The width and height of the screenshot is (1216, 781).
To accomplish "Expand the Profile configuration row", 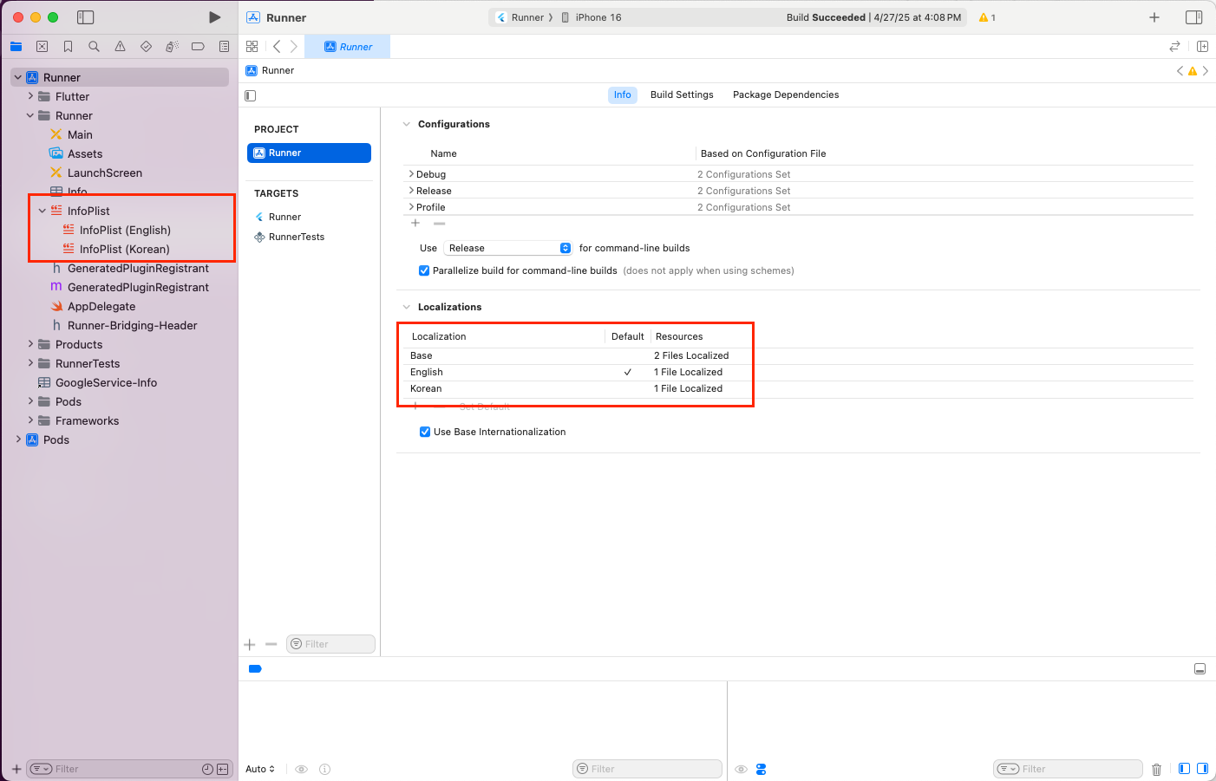I will (411, 207).
